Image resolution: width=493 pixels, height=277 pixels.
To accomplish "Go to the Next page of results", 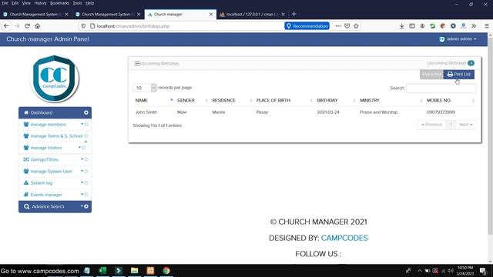I will (x=465, y=125).
